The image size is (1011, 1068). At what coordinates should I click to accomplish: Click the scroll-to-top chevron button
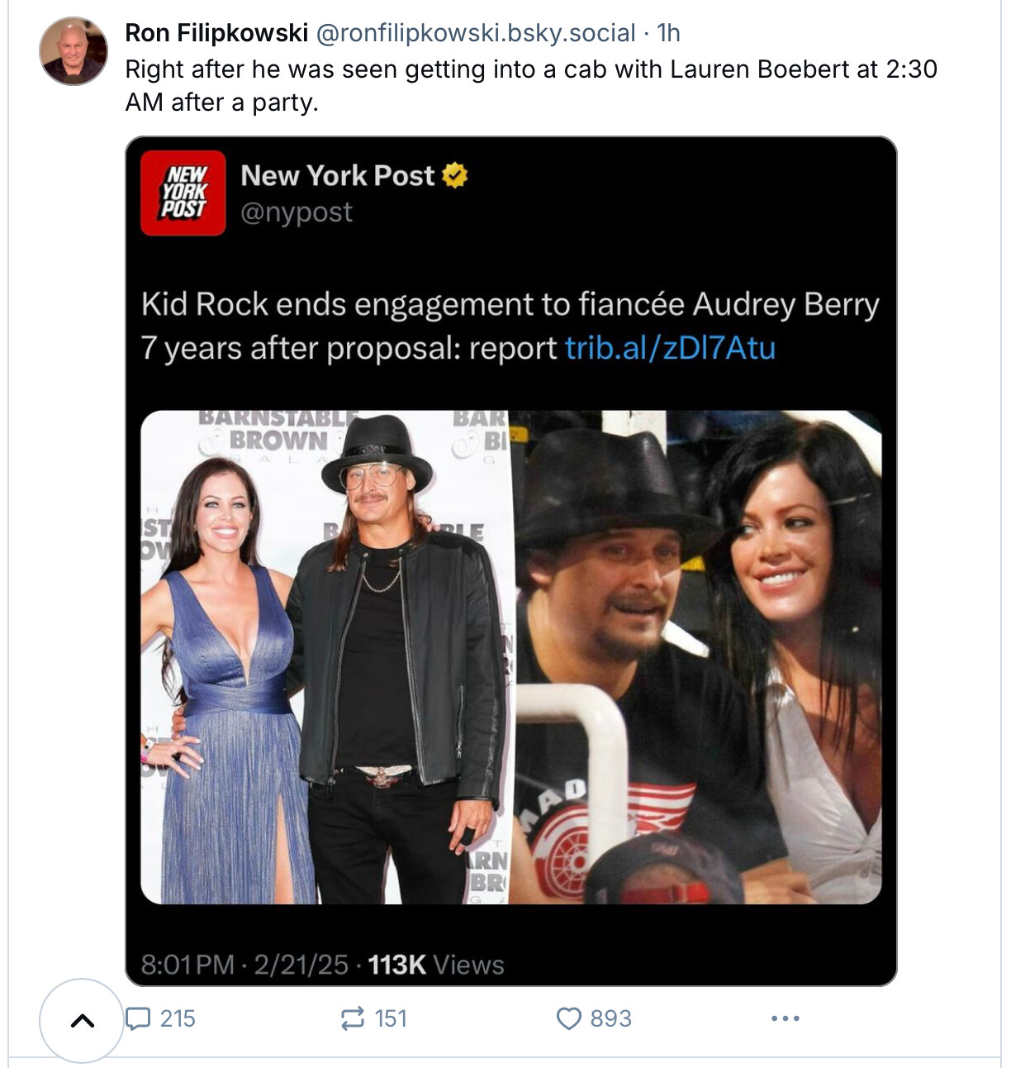82,1020
